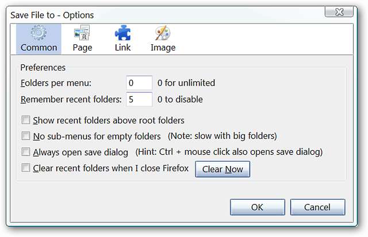Click the blue puzzle piece Link icon

[x=122, y=33]
